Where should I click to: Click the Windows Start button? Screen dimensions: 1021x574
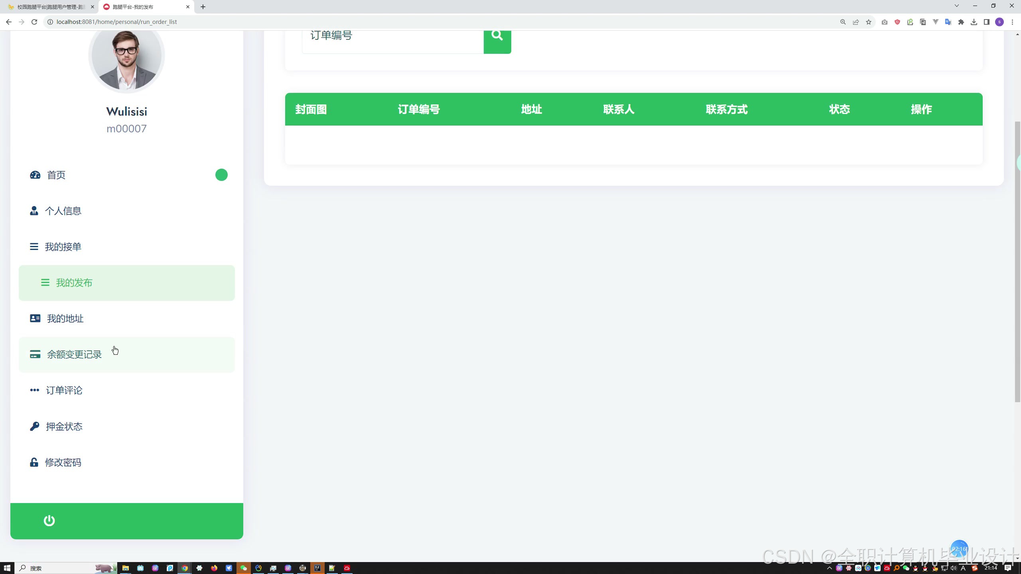pyautogui.click(x=7, y=568)
